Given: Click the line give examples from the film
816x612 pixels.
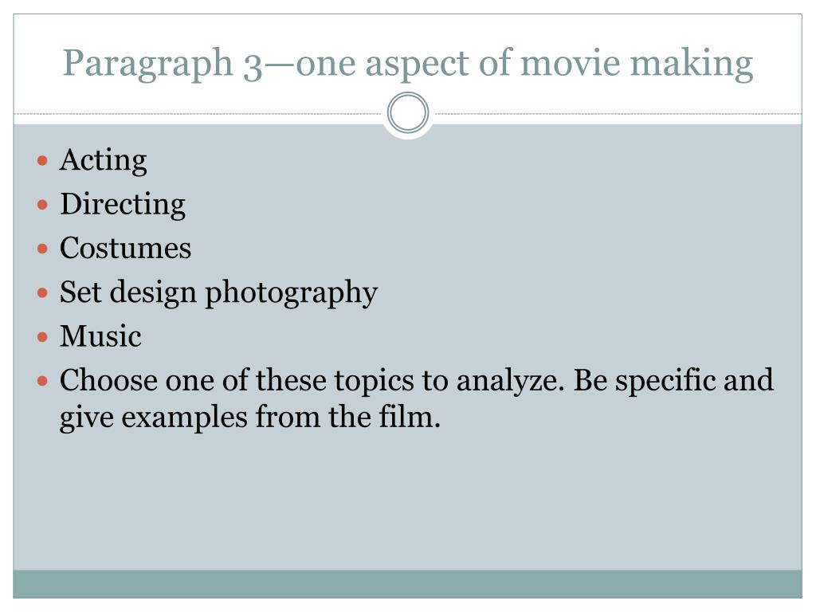Looking at the screenshot, I should [x=249, y=418].
